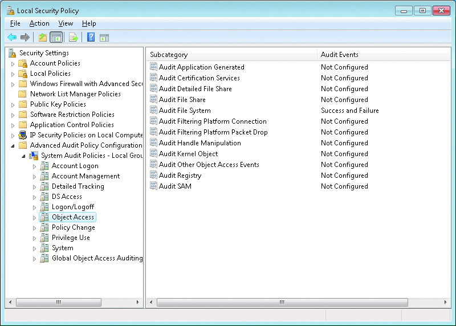Click the Audit Handle Manipulation policy icon
The image size is (456, 326).
153,142
